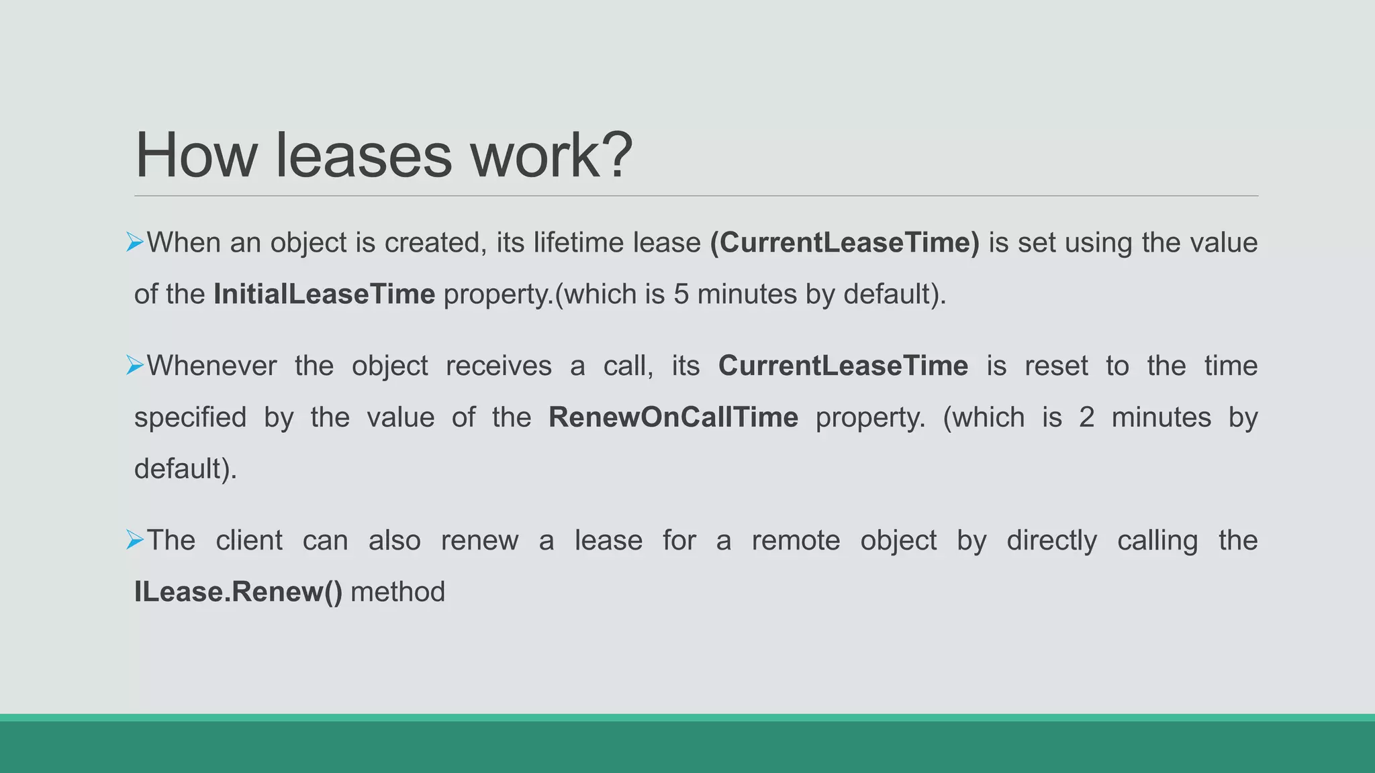Click the bold "ILease.Renew()" text
Viewport: 1375px width, 773px height.
[x=238, y=592]
